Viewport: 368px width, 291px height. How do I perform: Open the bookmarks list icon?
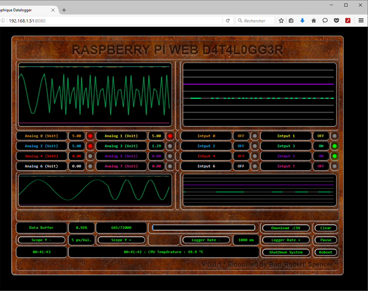pyautogui.click(x=291, y=21)
